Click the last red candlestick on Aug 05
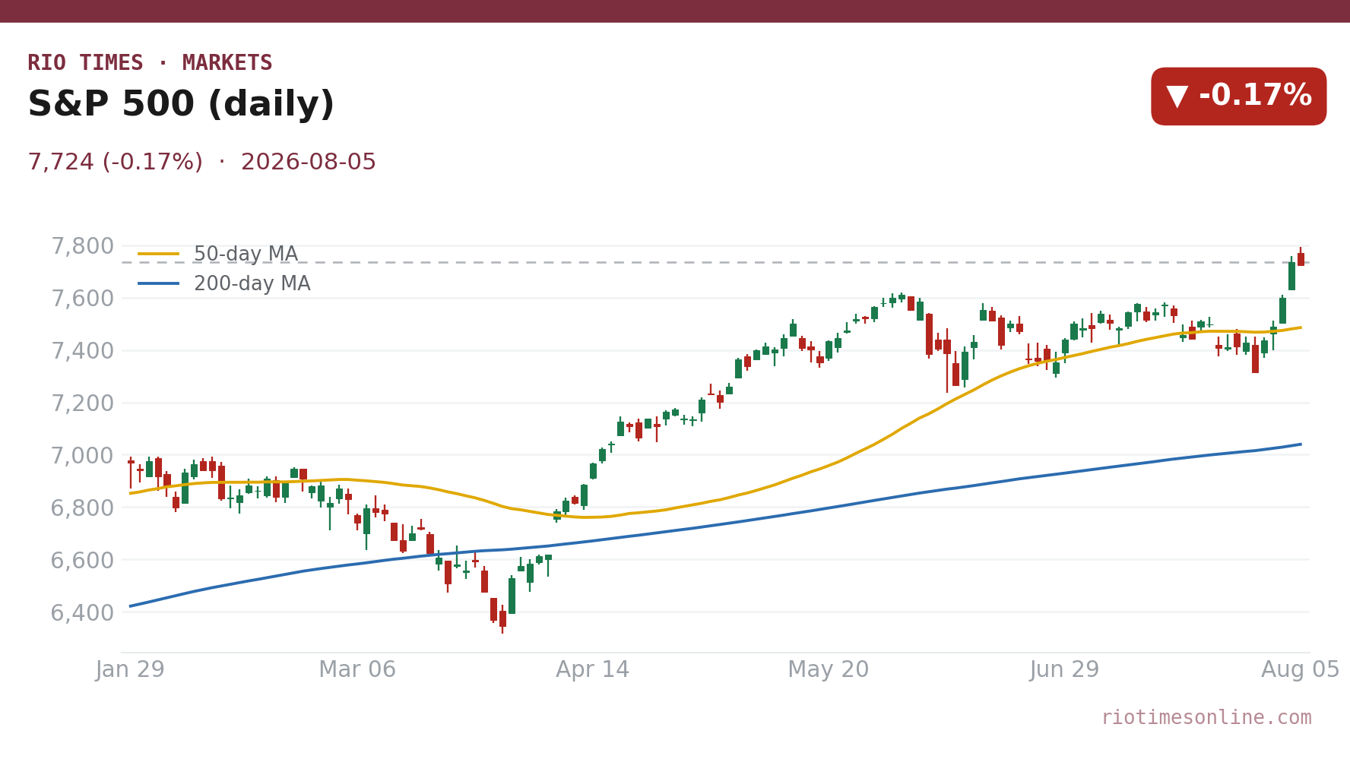The height and width of the screenshot is (759, 1350). point(1301,258)
